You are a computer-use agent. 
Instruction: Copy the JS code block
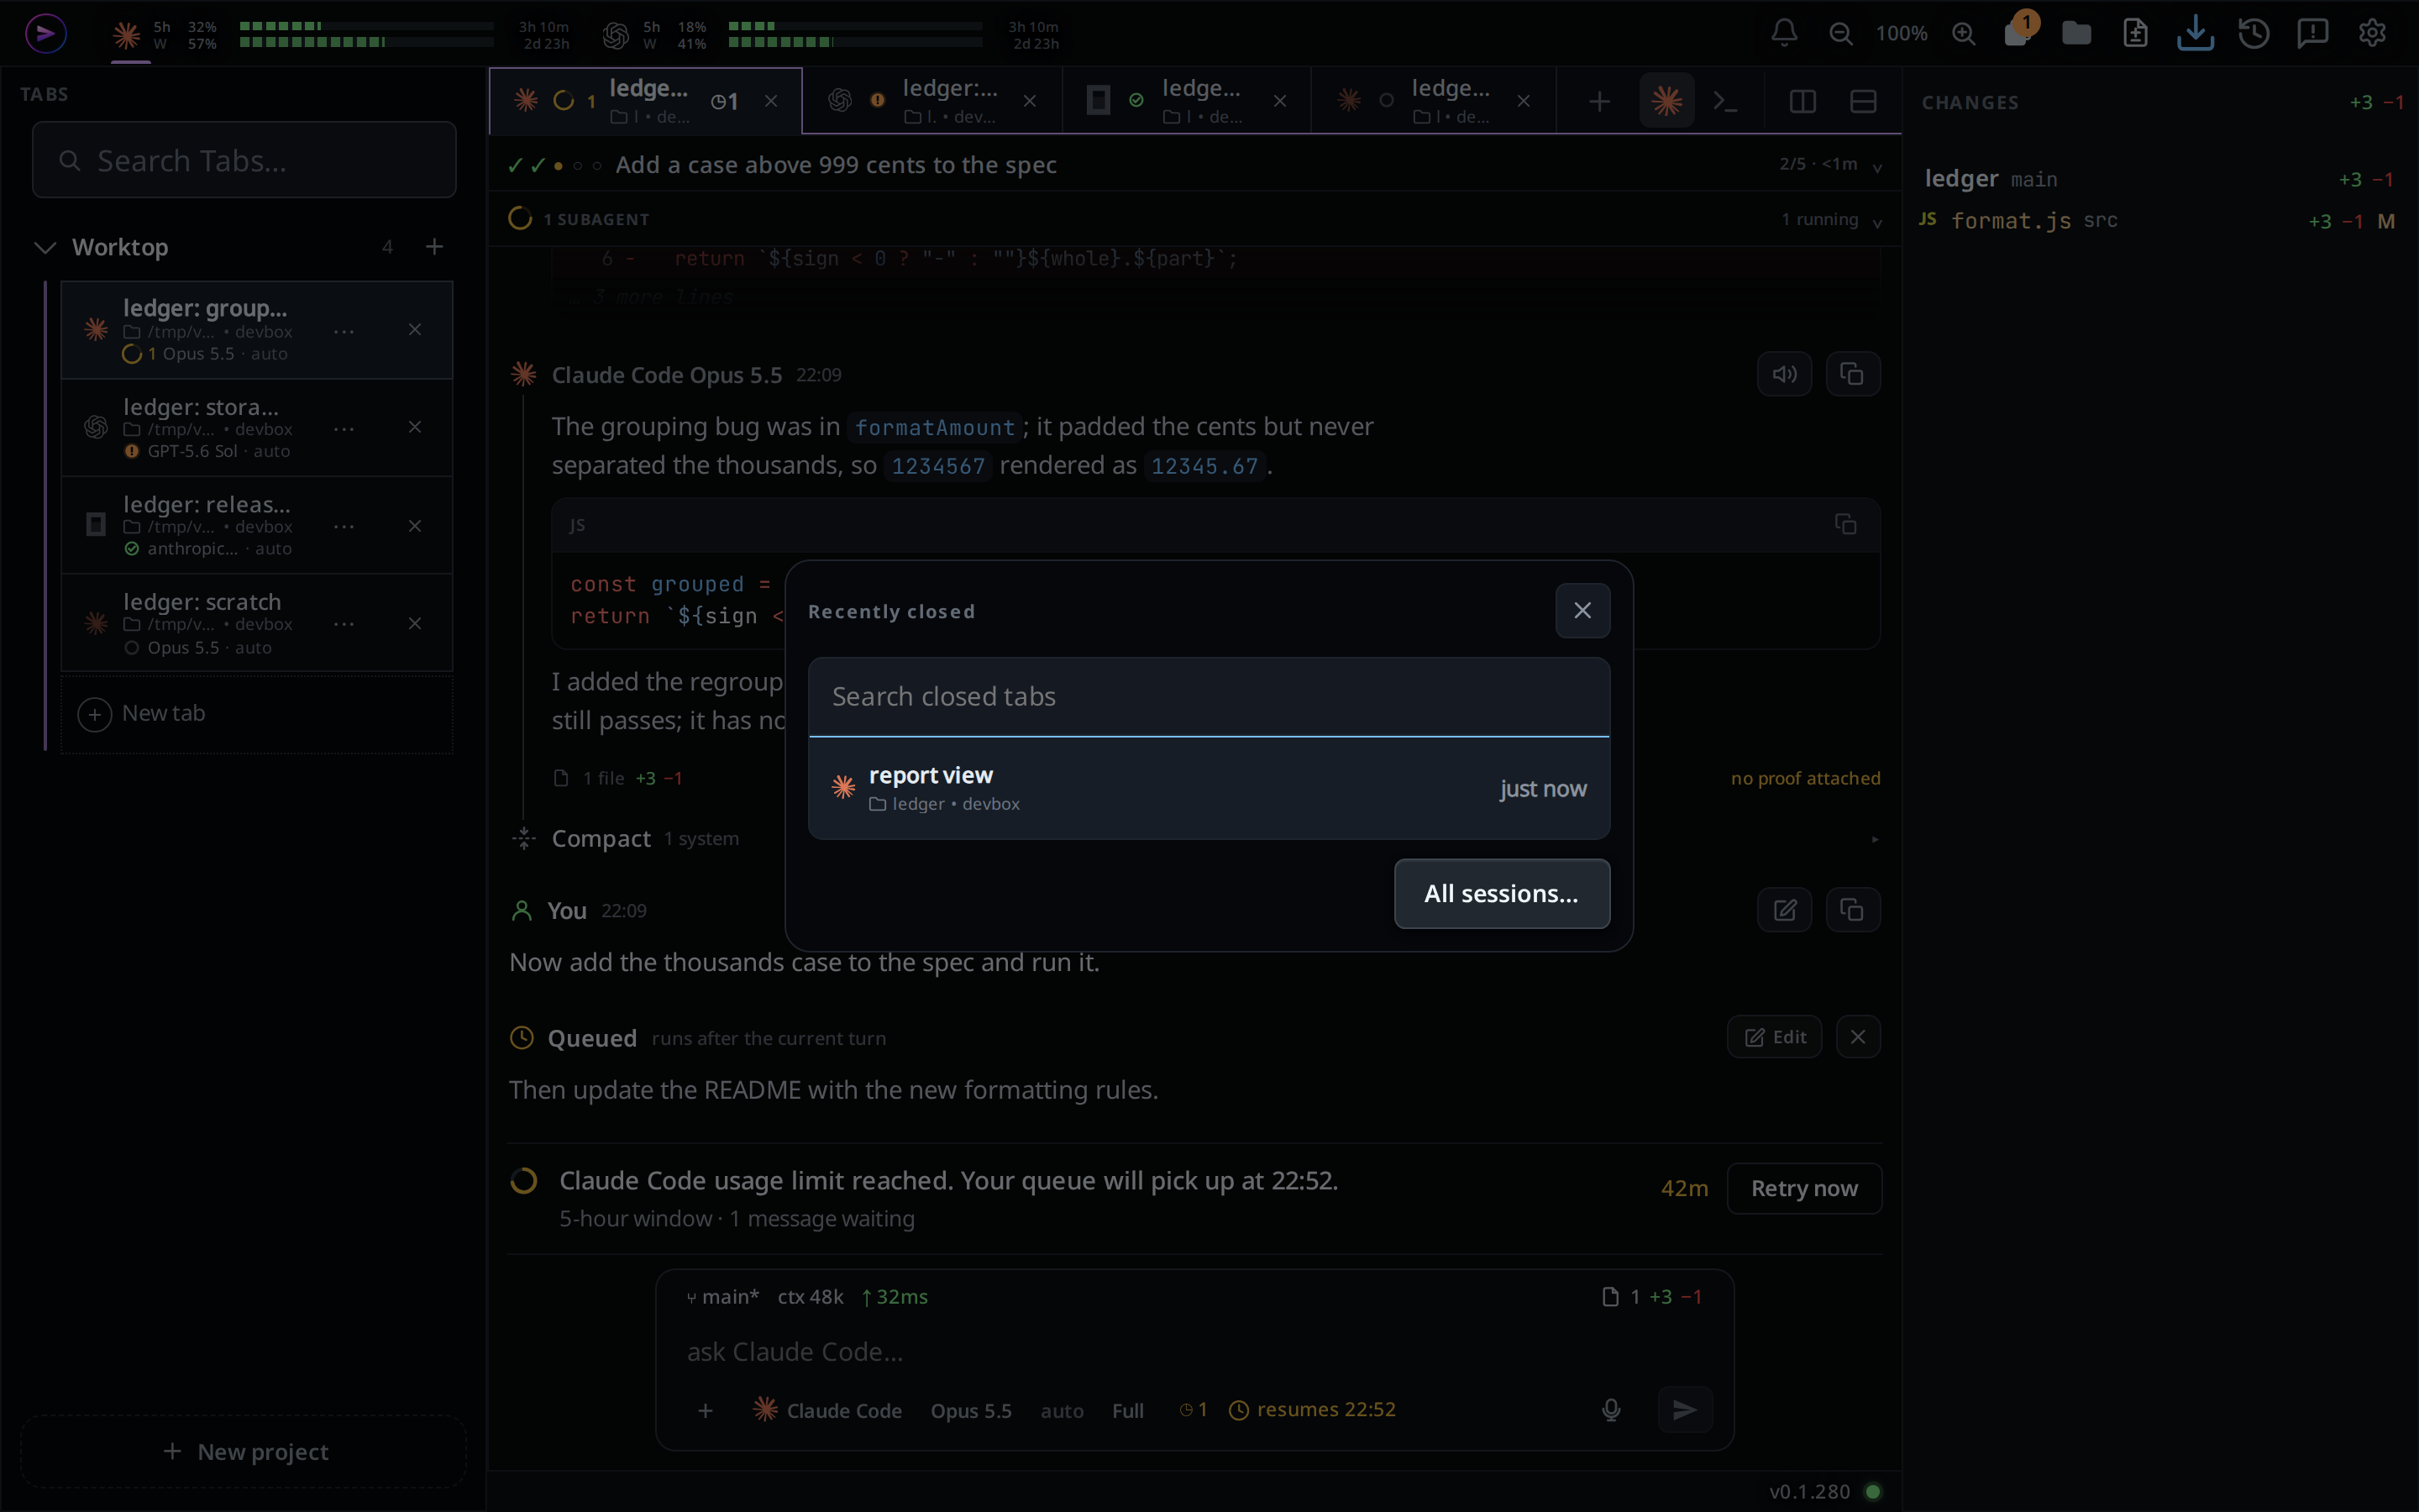pyautogui.click(x=1845, y=524)
